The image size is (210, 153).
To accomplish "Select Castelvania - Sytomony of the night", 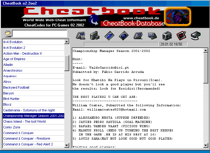I will (x=34, y=110).
